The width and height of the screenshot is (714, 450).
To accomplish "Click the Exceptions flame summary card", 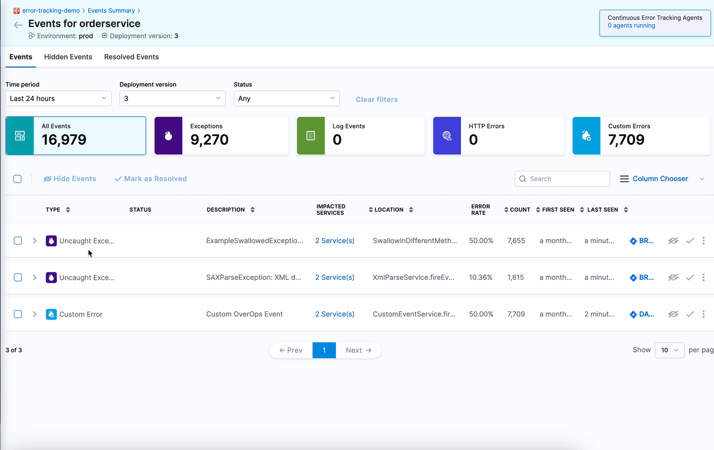I will pos(221,136).
